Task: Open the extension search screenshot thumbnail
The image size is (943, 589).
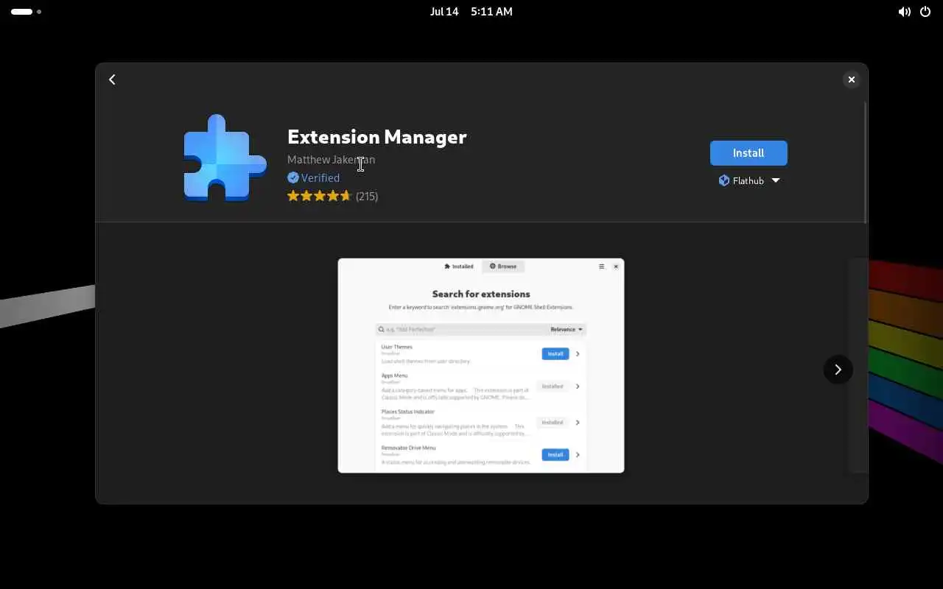Action: (x=481, y=365)
